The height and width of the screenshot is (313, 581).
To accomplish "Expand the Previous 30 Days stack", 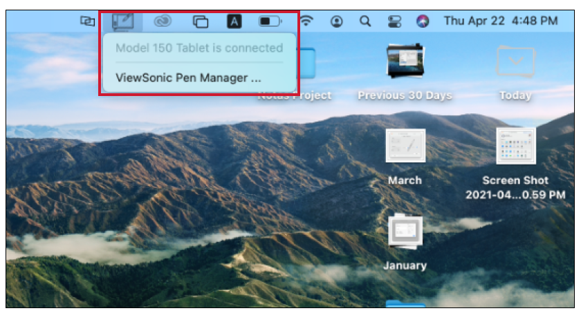I will click(405, 62).
